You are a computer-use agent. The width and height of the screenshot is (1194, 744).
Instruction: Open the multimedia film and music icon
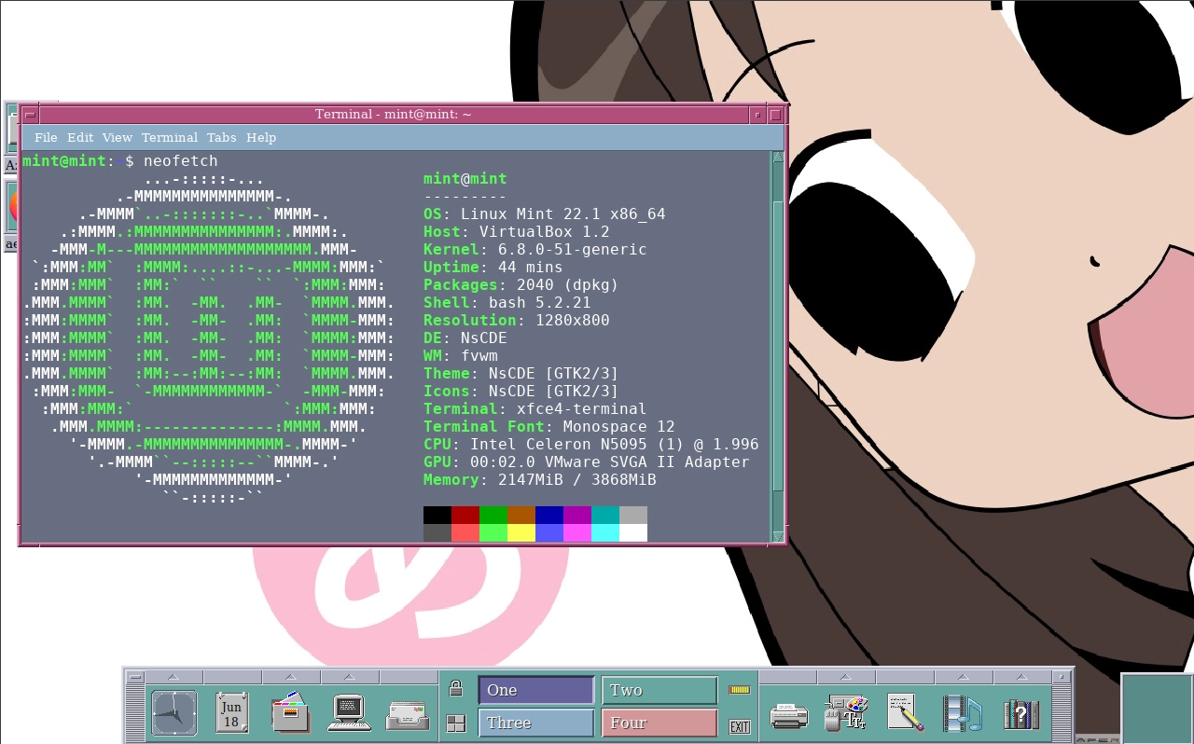tap(963, 713)
